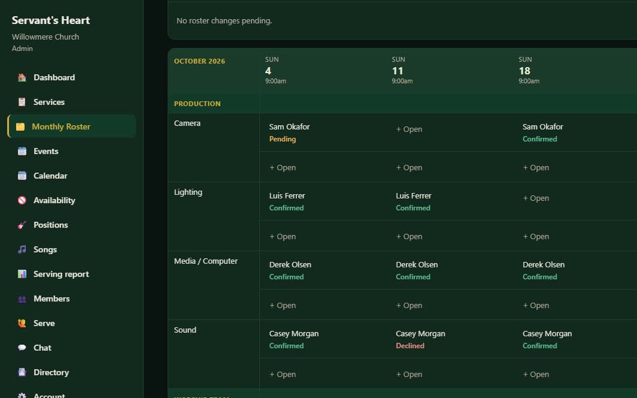Go to the Serve page

71,323
